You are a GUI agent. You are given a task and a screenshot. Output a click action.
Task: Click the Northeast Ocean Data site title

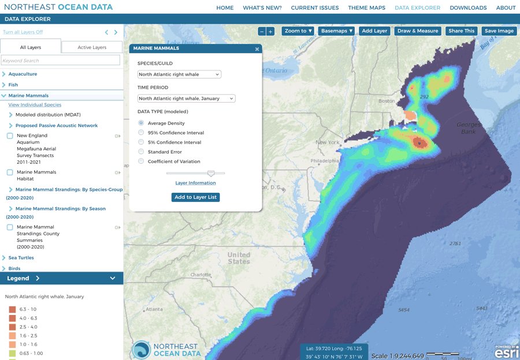[x=58, y=7]
